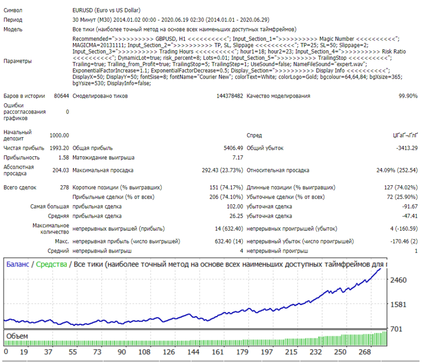This screenshot has height=362, width=424.
Task: Click the average loss trade value -47.41
Action: 409,216
